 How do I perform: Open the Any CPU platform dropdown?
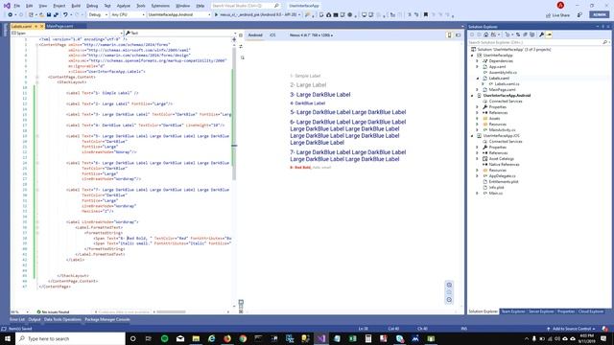[x=128, y=15]
